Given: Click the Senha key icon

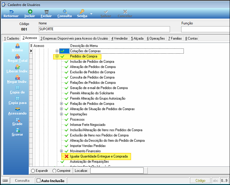Looking at the screenshot, I should 82,12.
